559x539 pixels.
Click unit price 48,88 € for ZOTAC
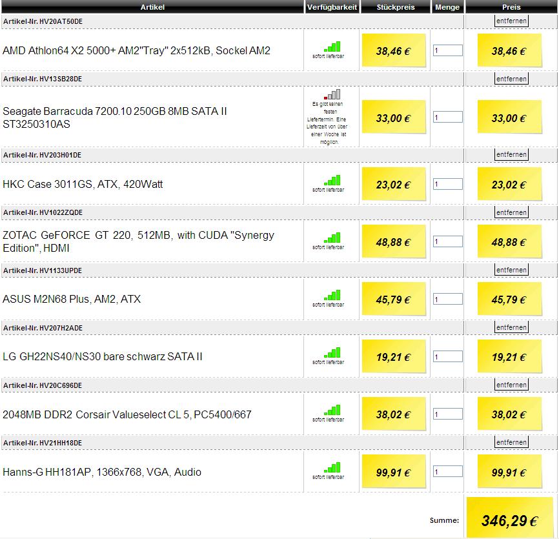[394, 243]
